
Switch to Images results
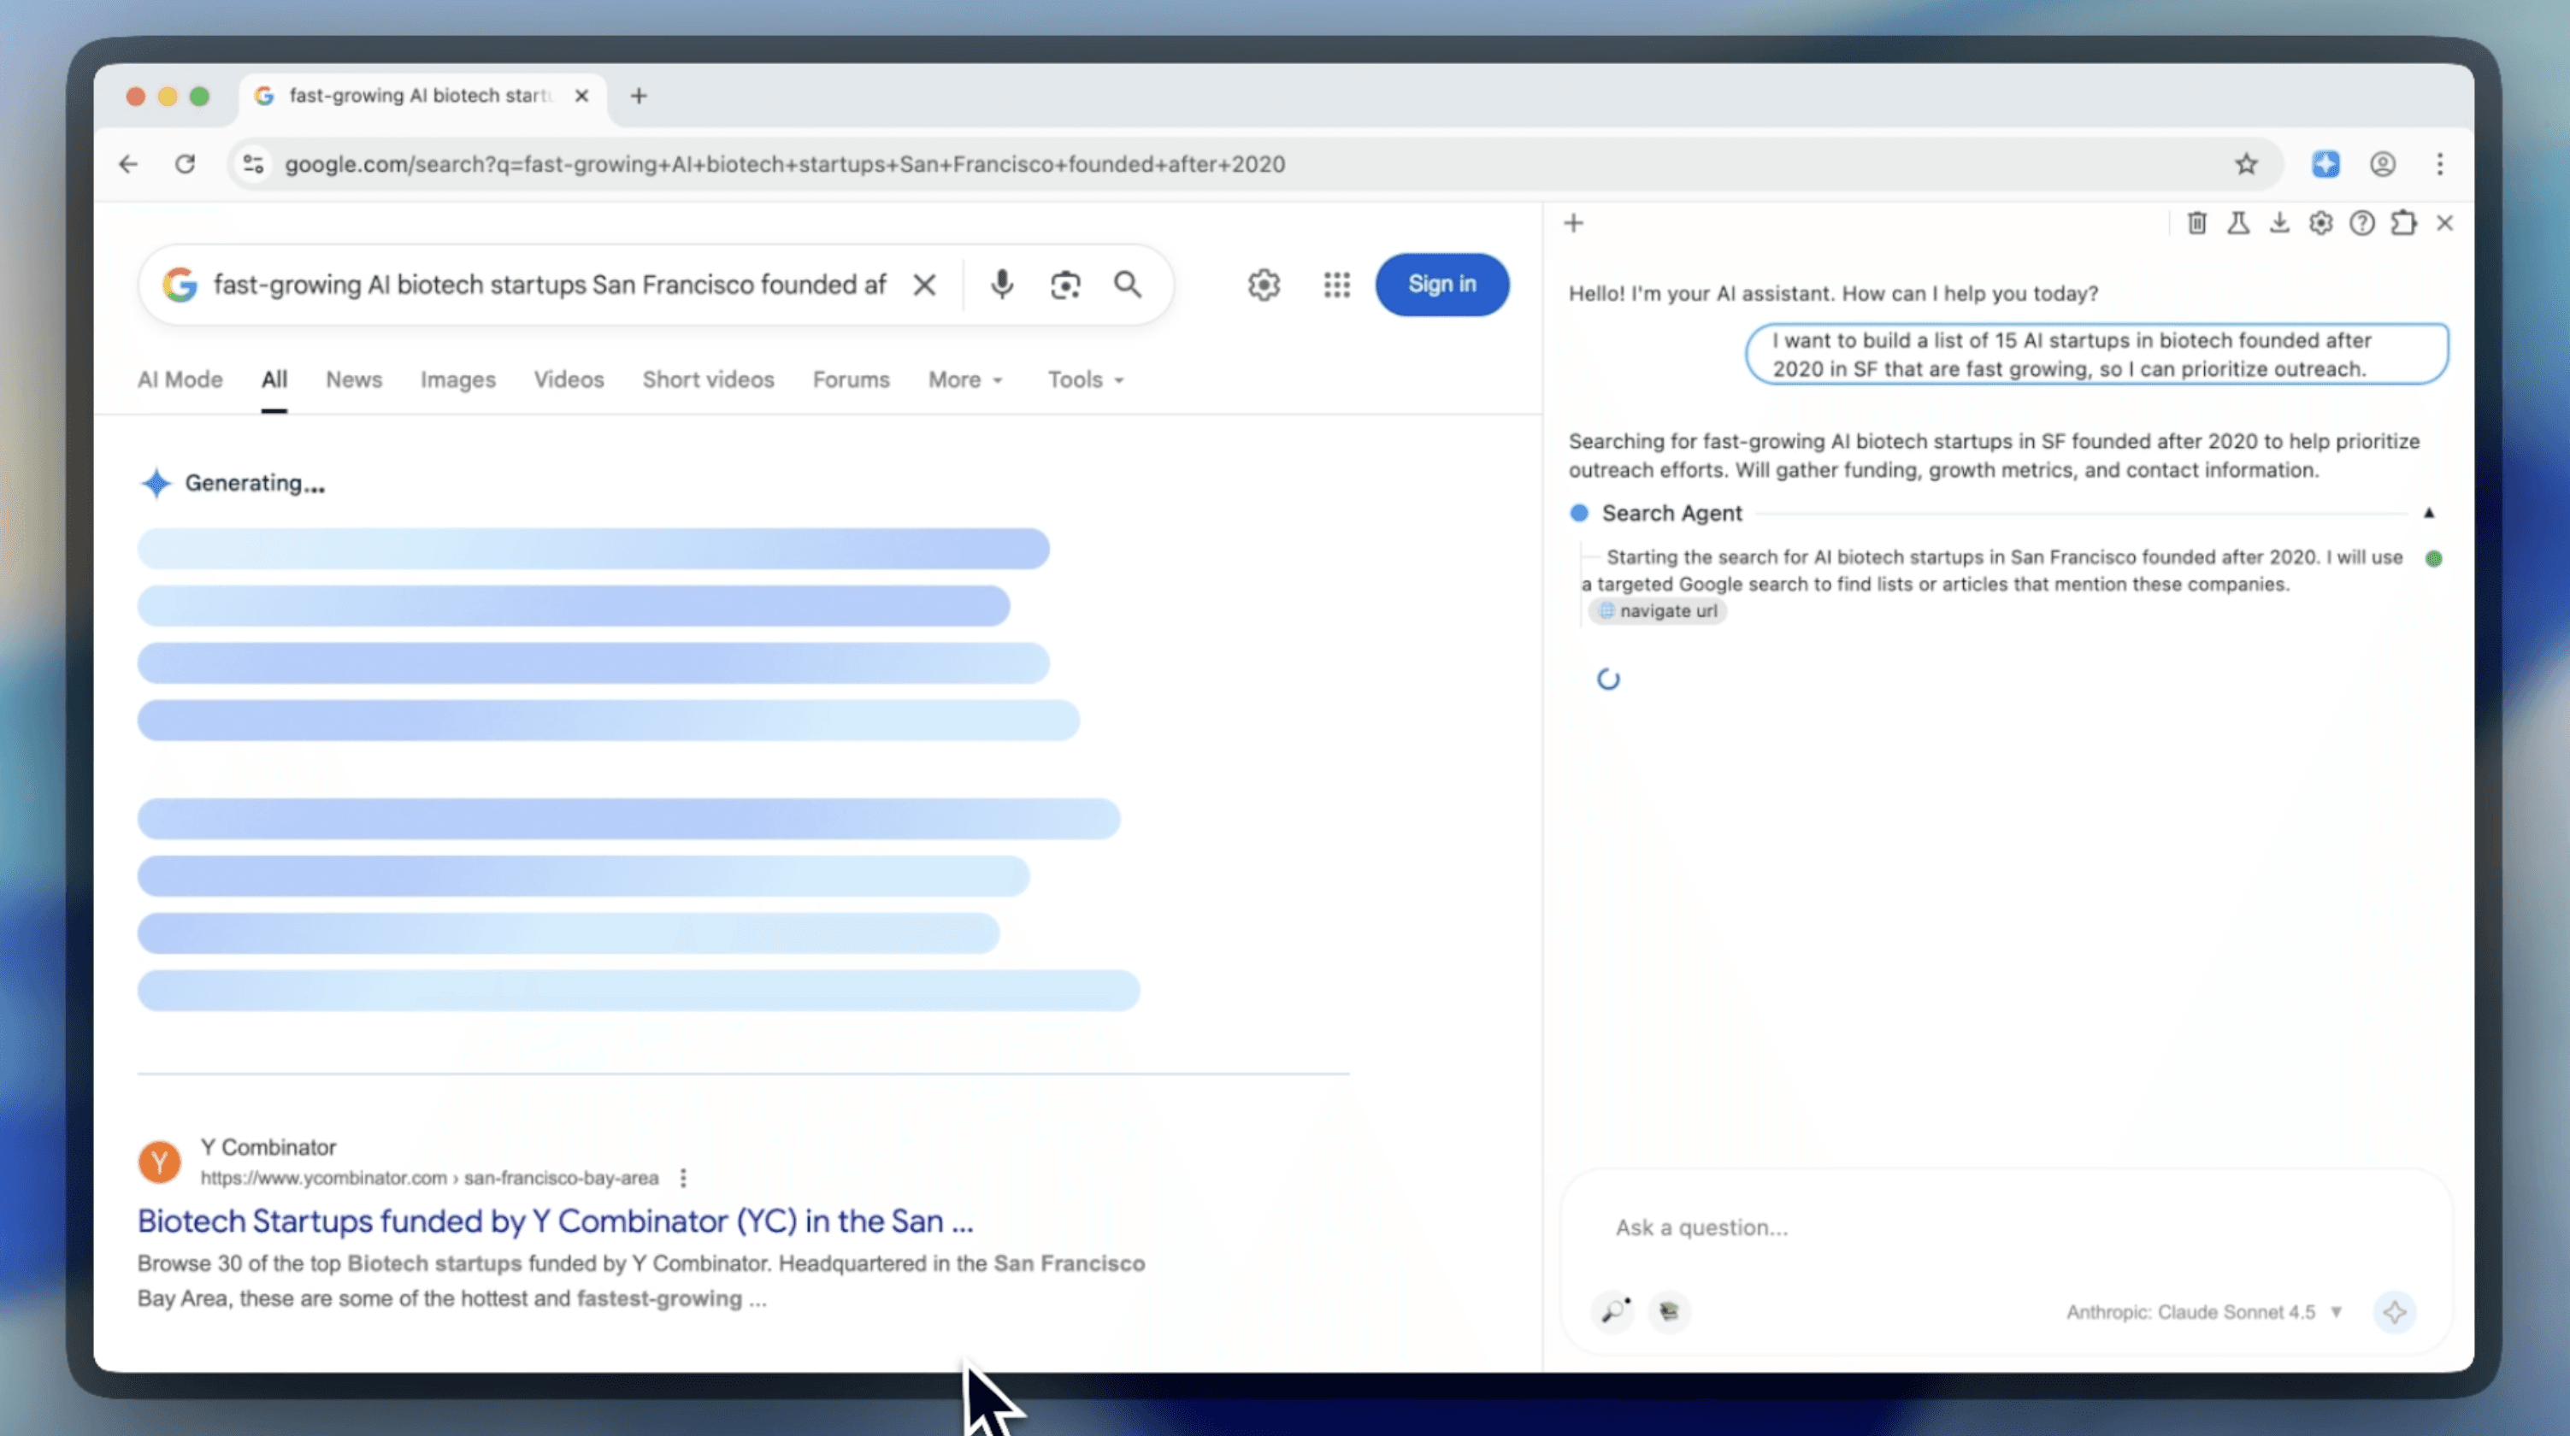point(457,380)
